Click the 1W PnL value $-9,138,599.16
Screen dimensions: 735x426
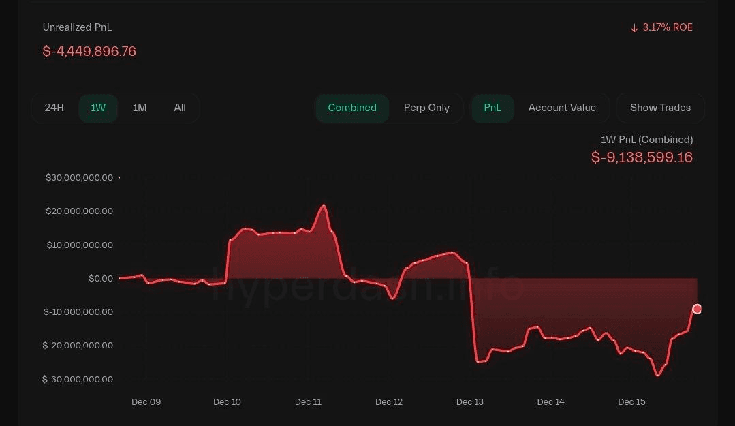tap(642, 157)
